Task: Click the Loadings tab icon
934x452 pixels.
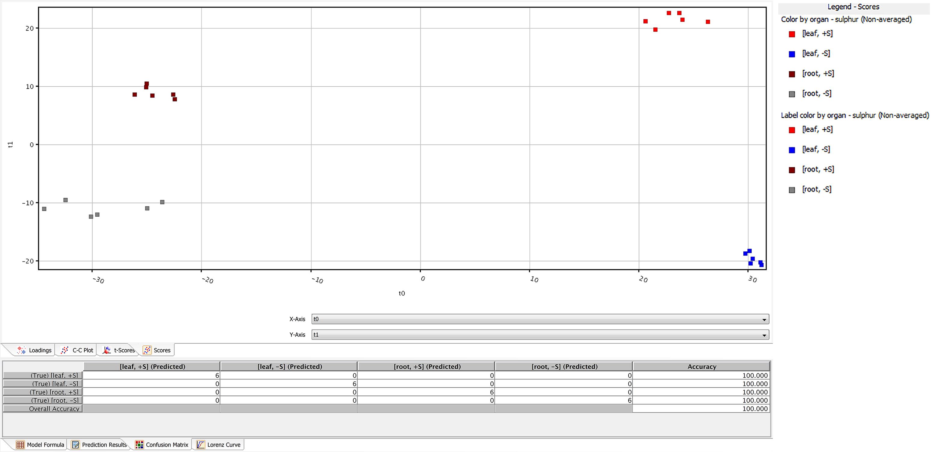Action: click(x=21, y=350)
